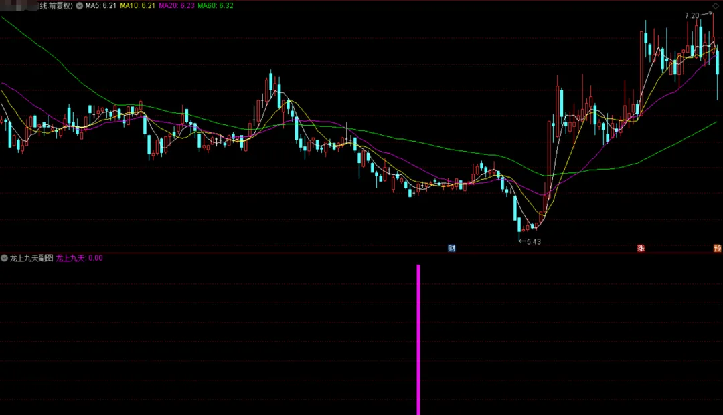The height and width of the screenshot is (415, 723).
Task: Expand the 龙上九天副图 indicator dropdown arrow
Action: (4, 258)
